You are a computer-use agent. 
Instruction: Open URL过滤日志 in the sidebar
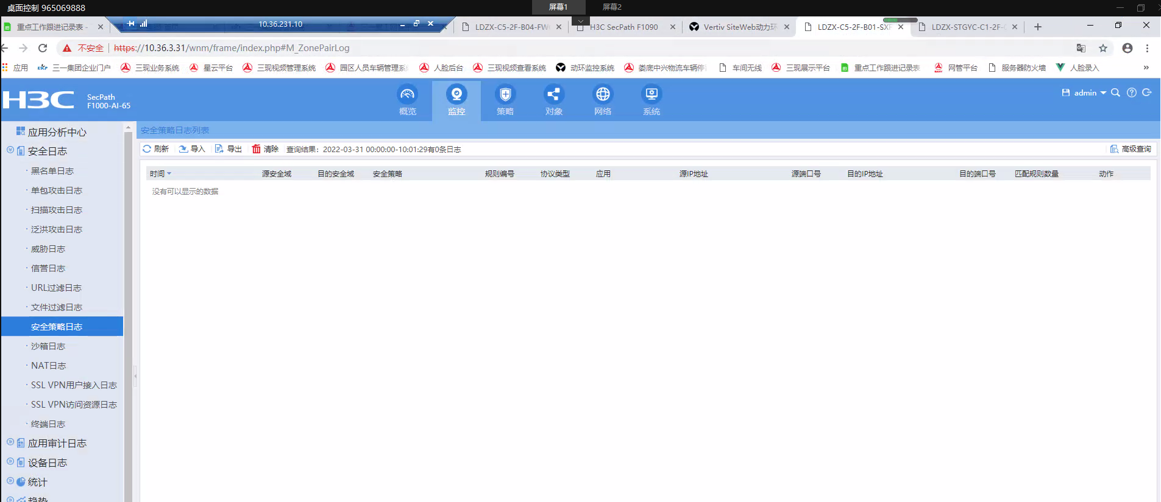click(x=56, y=288)
